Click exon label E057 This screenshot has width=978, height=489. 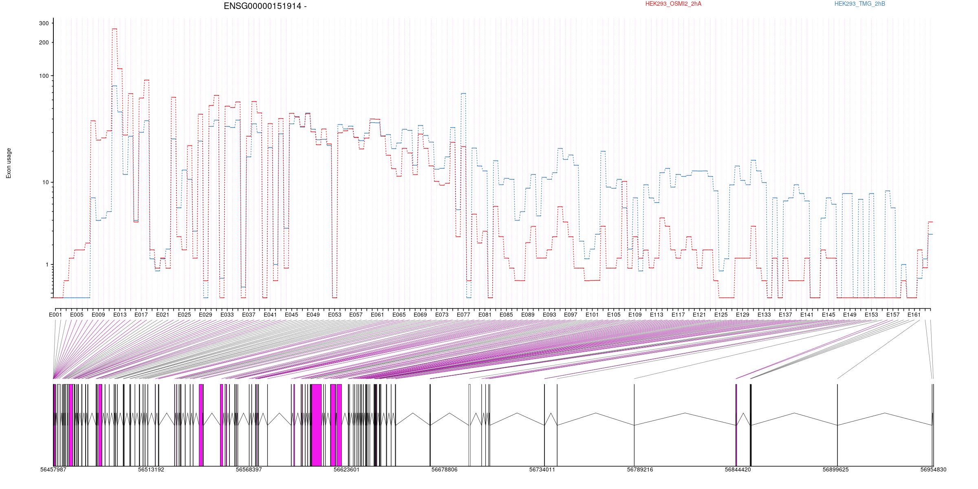(x=356, y=315)
